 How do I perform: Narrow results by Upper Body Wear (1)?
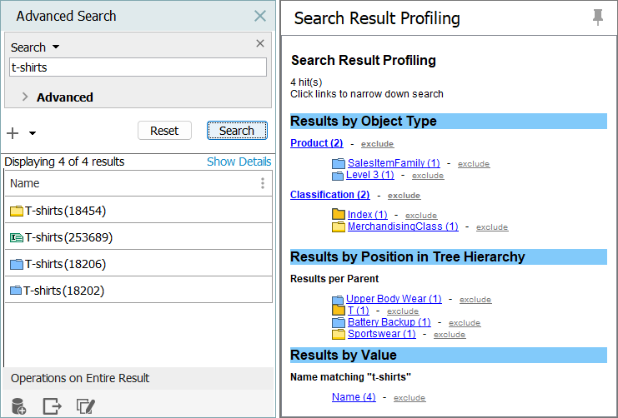tap(394, 299)
